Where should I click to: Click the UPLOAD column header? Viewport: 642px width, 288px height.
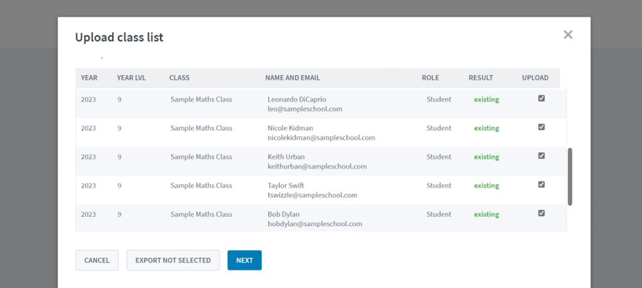535,78
